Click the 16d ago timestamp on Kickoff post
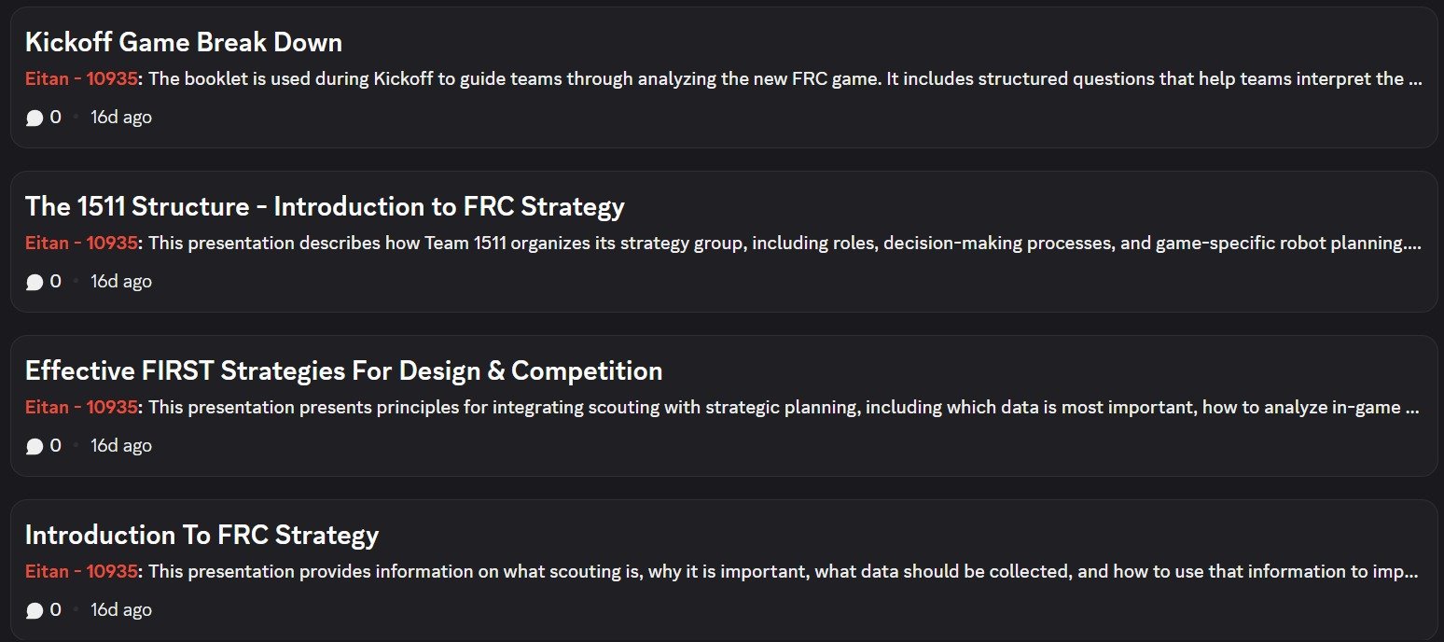 [x=121, y=118]
